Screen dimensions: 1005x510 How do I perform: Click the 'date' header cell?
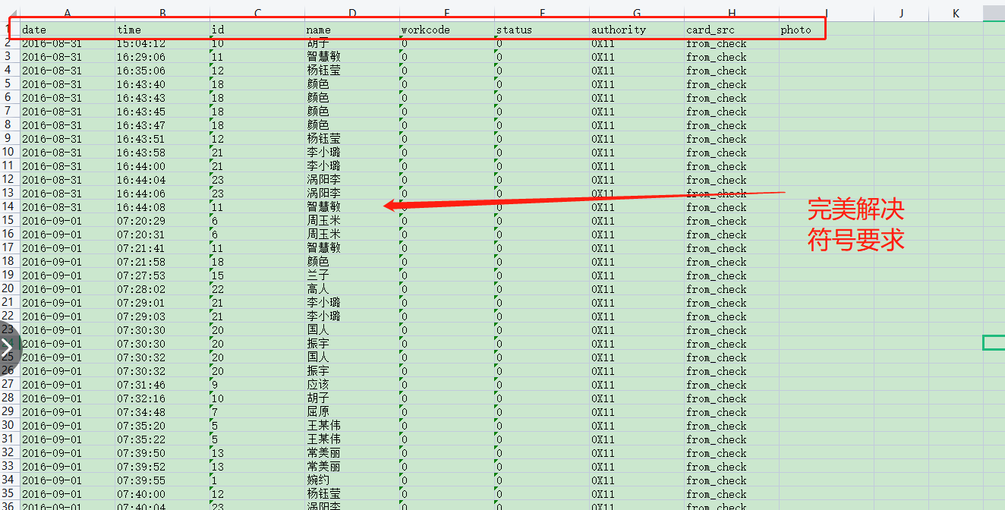[x=68, y=30]
